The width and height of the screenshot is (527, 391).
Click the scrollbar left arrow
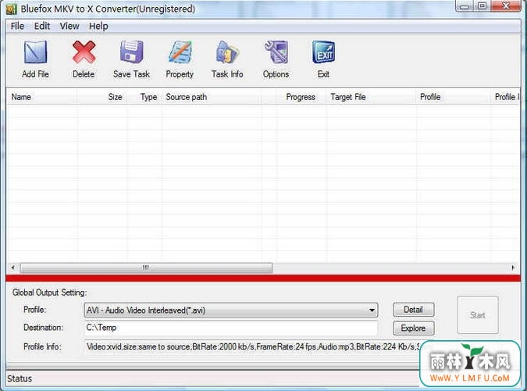pos(13,267)
